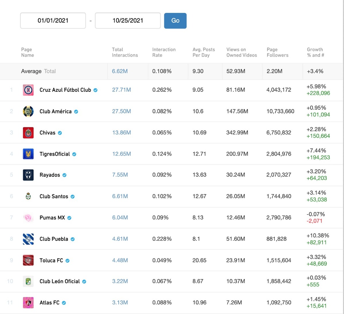Screen dimensions: 344x314
Task: Click the start date field 01/01/2021
Action: [x=53, y=21]
